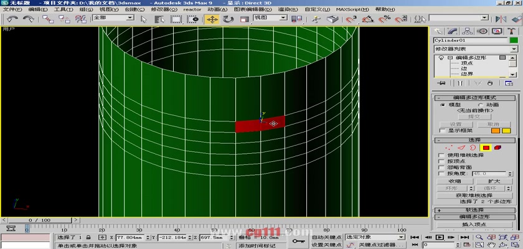Click the green object color swatch
Screen dimensions: 523x249
[x=513, y=40]
